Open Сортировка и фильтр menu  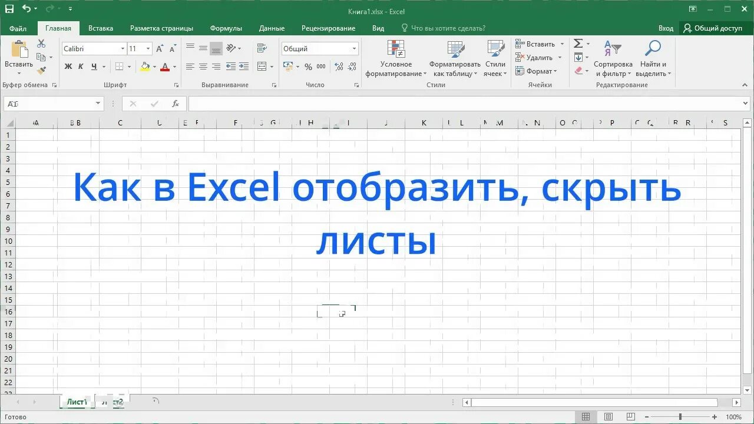613,59
